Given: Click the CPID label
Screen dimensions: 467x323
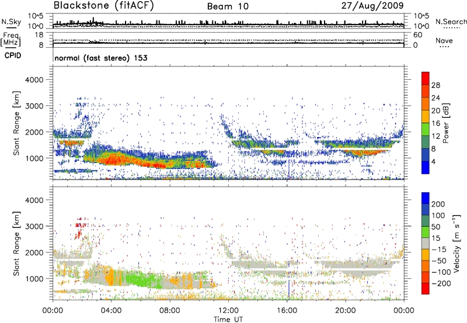Looking at the screenshot, I should [13, 55].
